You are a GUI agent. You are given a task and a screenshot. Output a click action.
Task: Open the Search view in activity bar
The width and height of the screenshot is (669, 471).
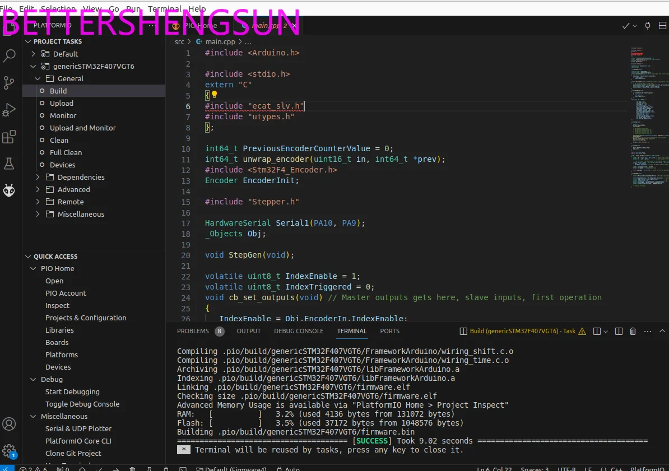coord(9,55)
